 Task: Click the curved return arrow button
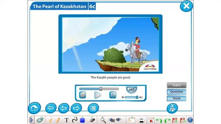pyautogui.click(x=51, y=108)
